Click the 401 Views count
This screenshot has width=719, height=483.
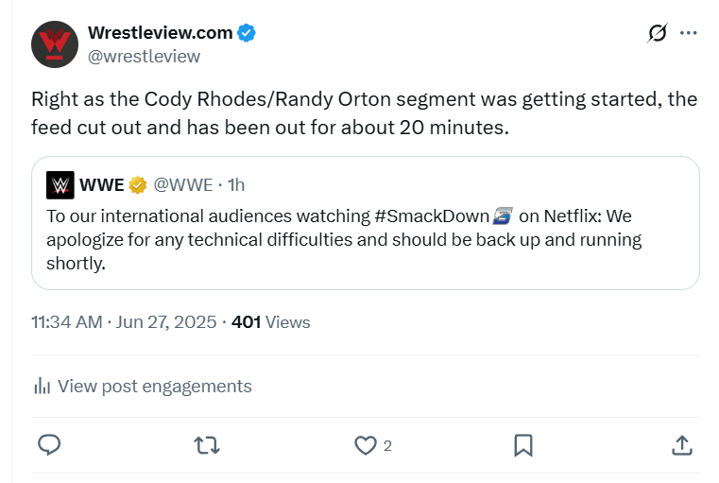pos(270,322)
